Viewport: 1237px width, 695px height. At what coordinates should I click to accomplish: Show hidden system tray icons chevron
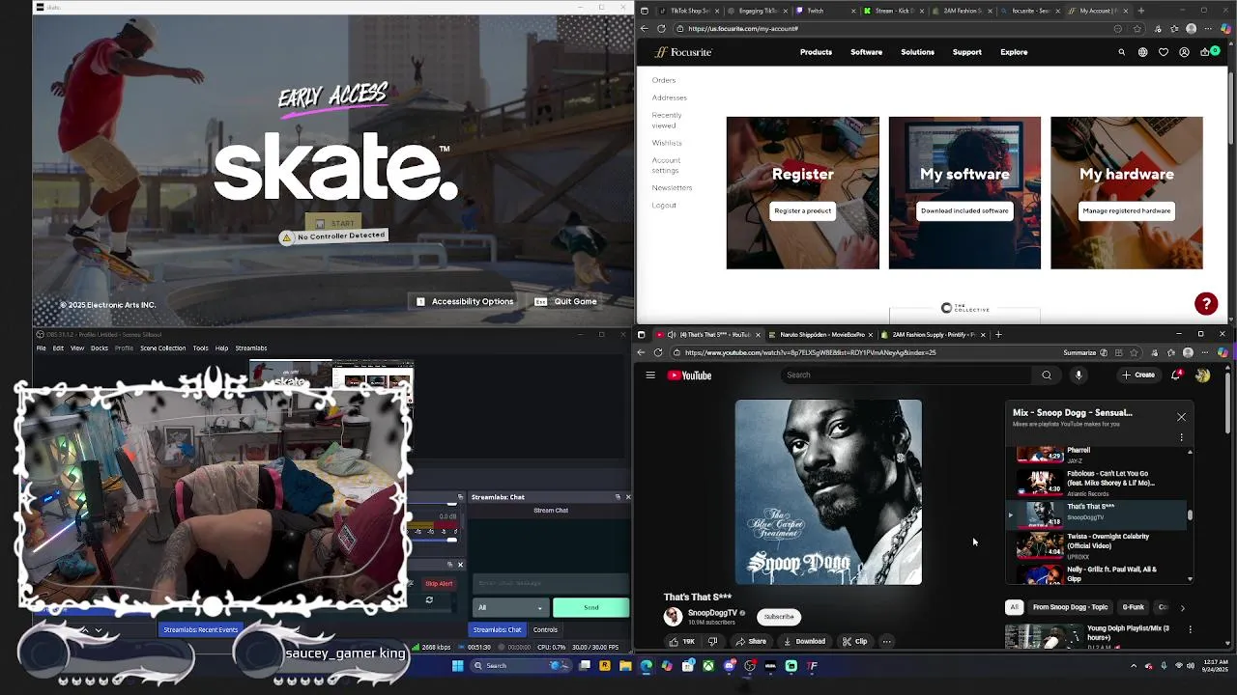pos(1134,665)
